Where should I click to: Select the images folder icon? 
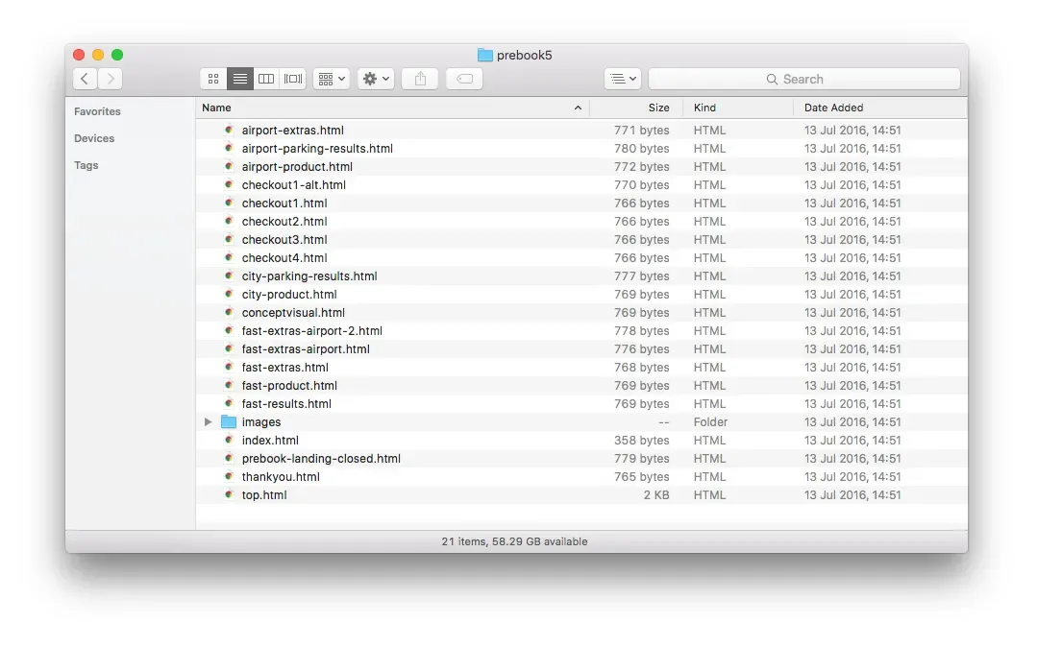(228, 421)
